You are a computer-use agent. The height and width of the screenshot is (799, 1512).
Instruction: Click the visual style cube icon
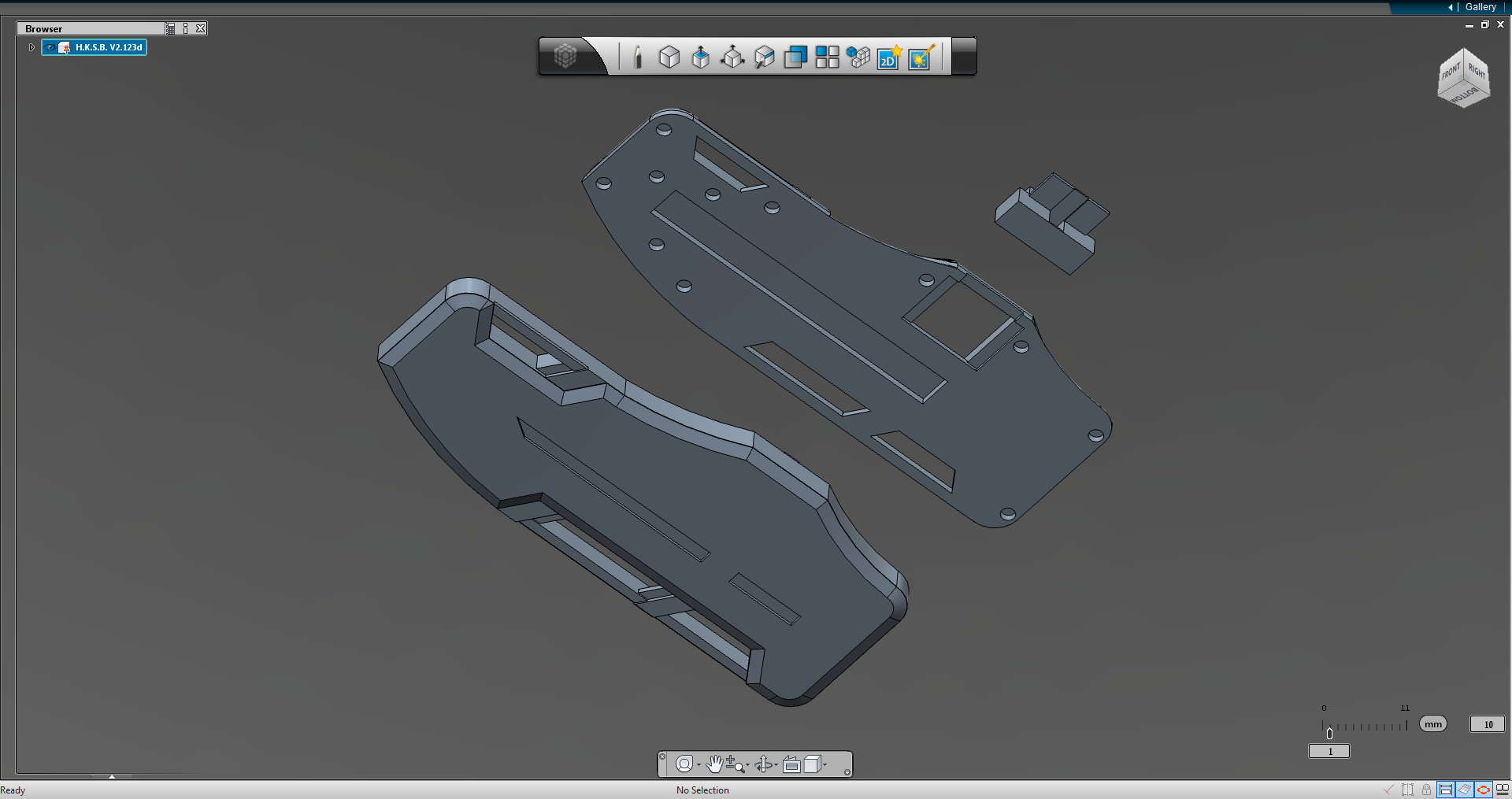pyautogui.click(x=812, y=764)
